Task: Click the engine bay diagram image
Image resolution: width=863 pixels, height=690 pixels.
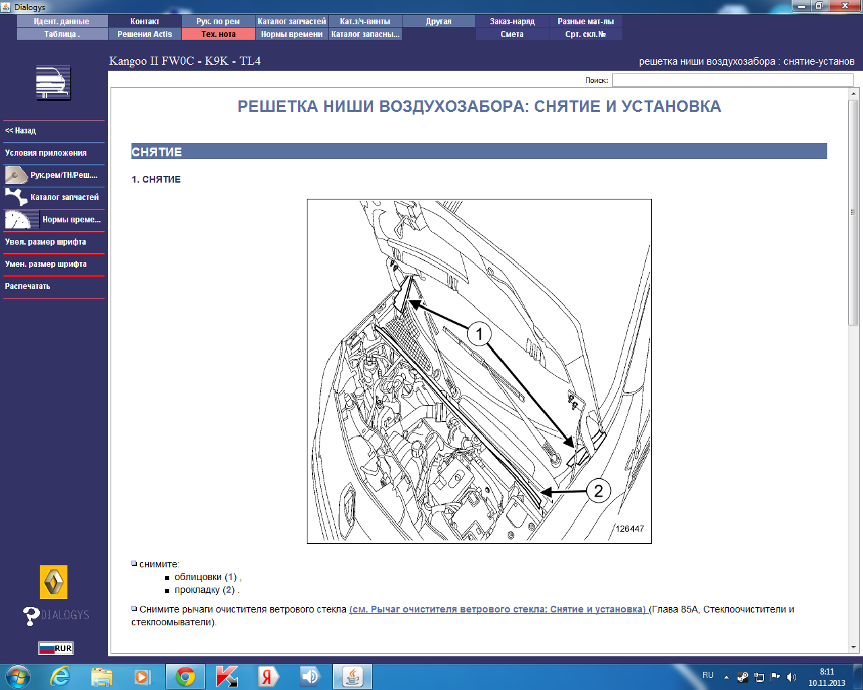Action: tap(479, 371)
